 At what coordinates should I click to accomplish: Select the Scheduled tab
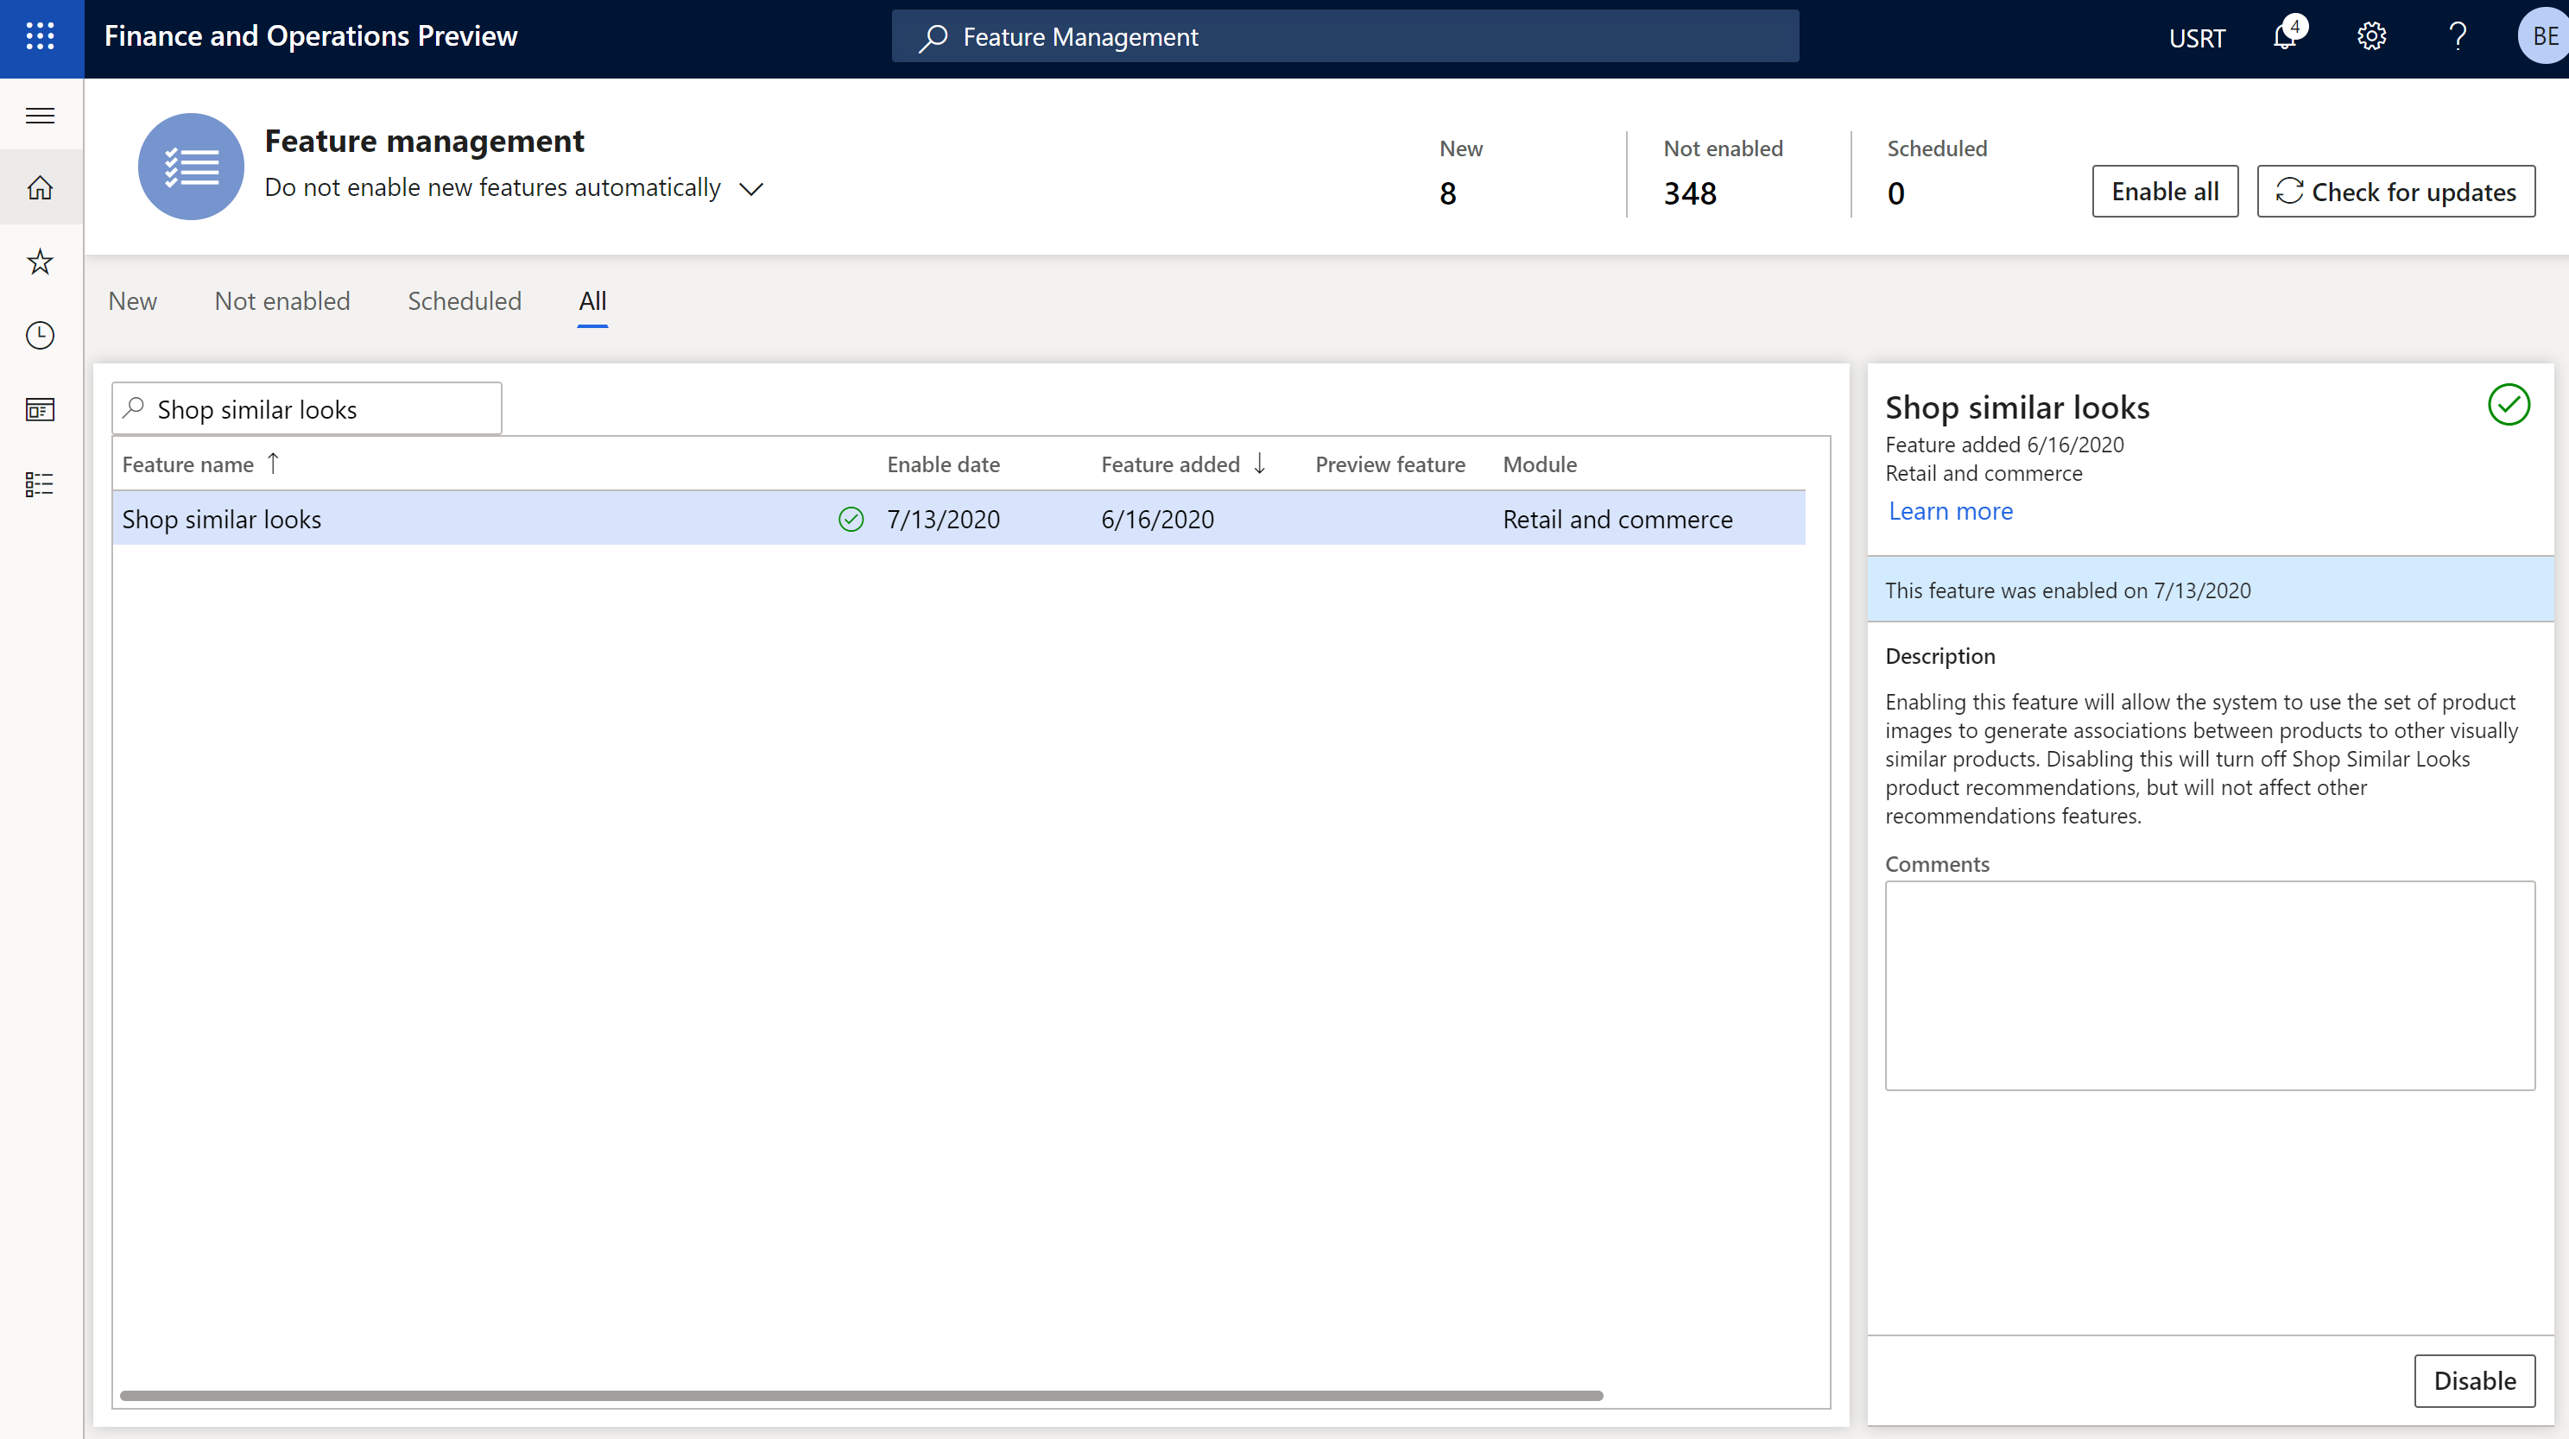tap(464, 300)
